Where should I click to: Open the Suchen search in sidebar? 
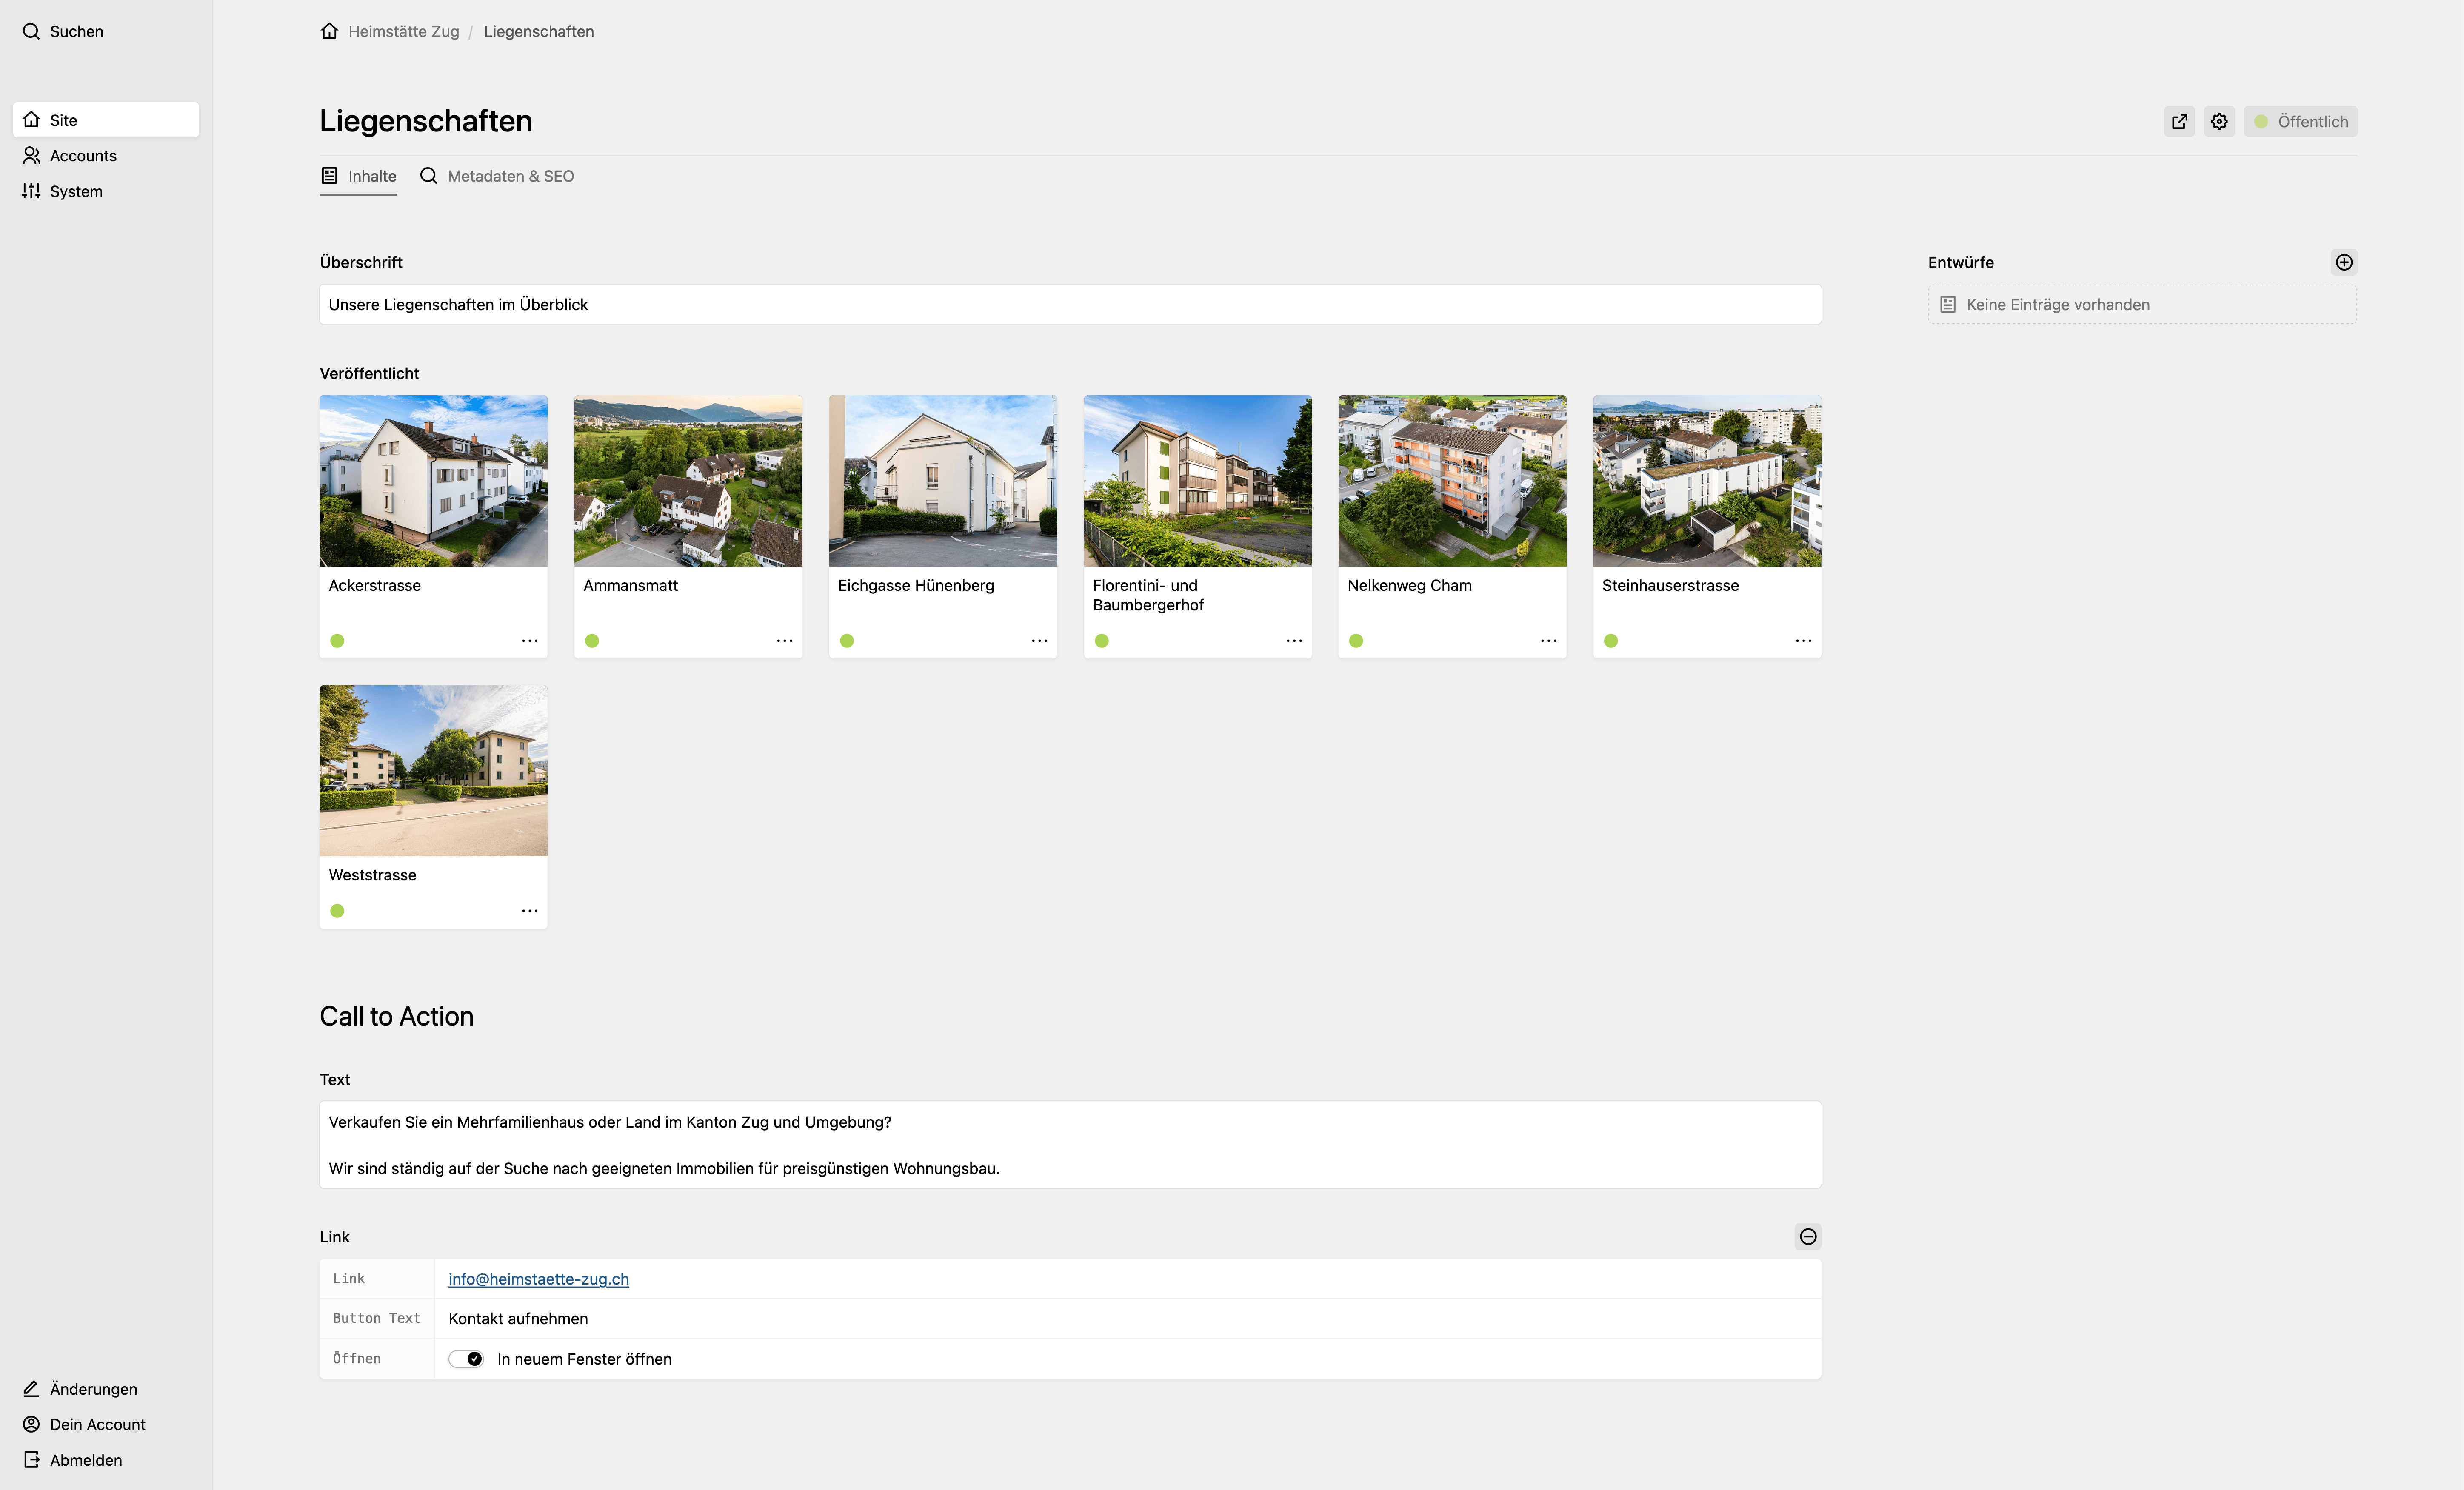(63, 31)
